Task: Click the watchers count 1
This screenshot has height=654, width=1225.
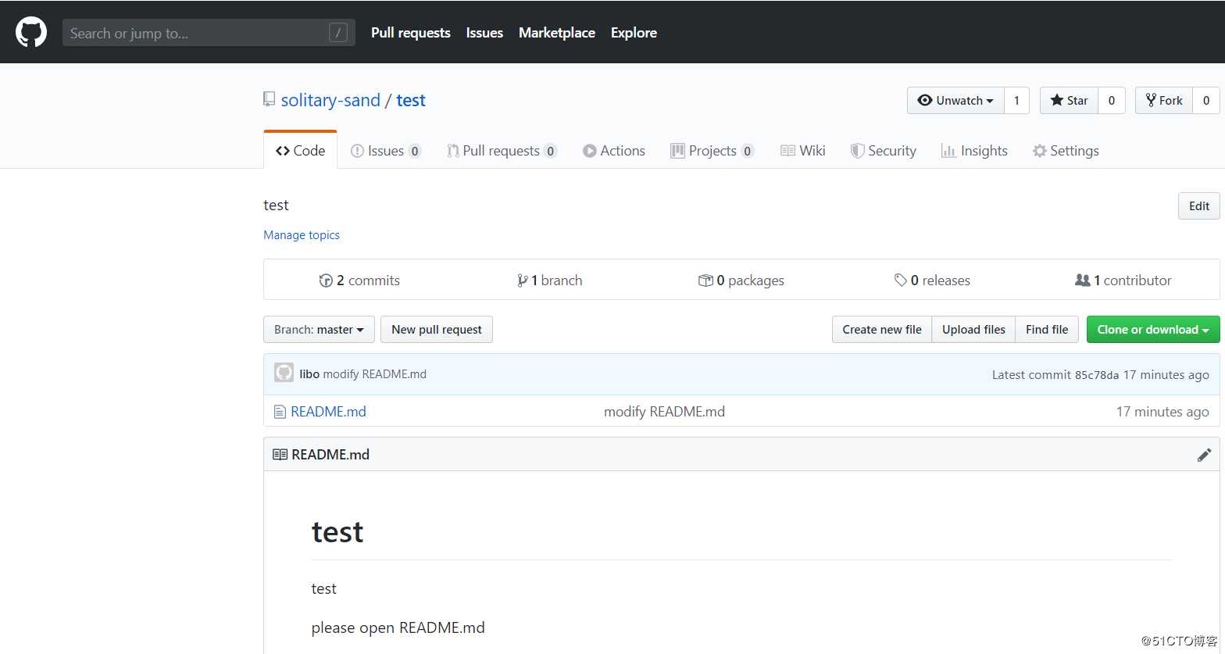Action: pyautogui.click(x=1016, y=100)
